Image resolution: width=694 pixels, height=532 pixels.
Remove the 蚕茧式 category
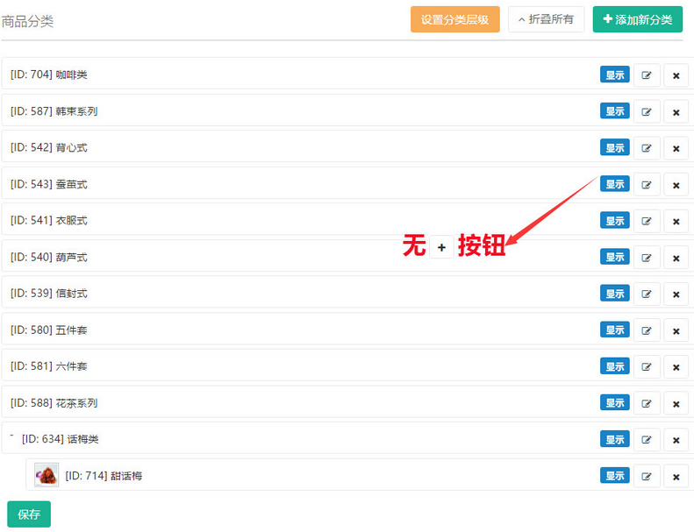point(676,185)
